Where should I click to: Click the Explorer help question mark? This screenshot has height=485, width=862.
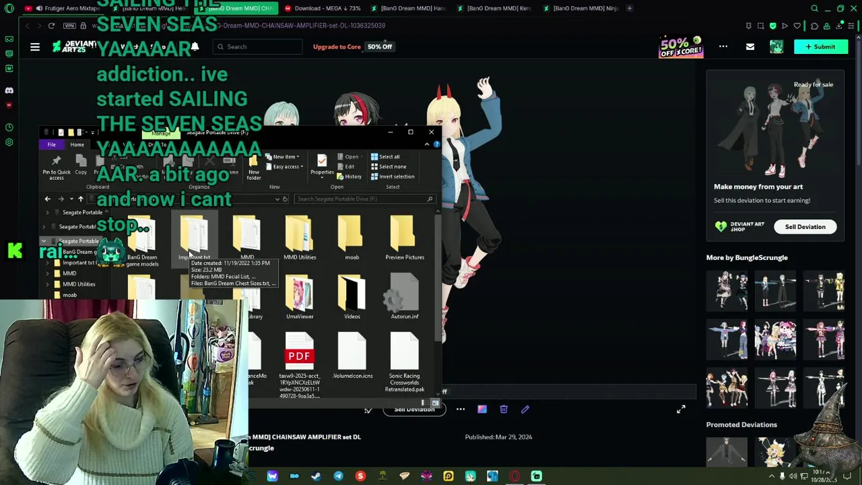(436, 145)
